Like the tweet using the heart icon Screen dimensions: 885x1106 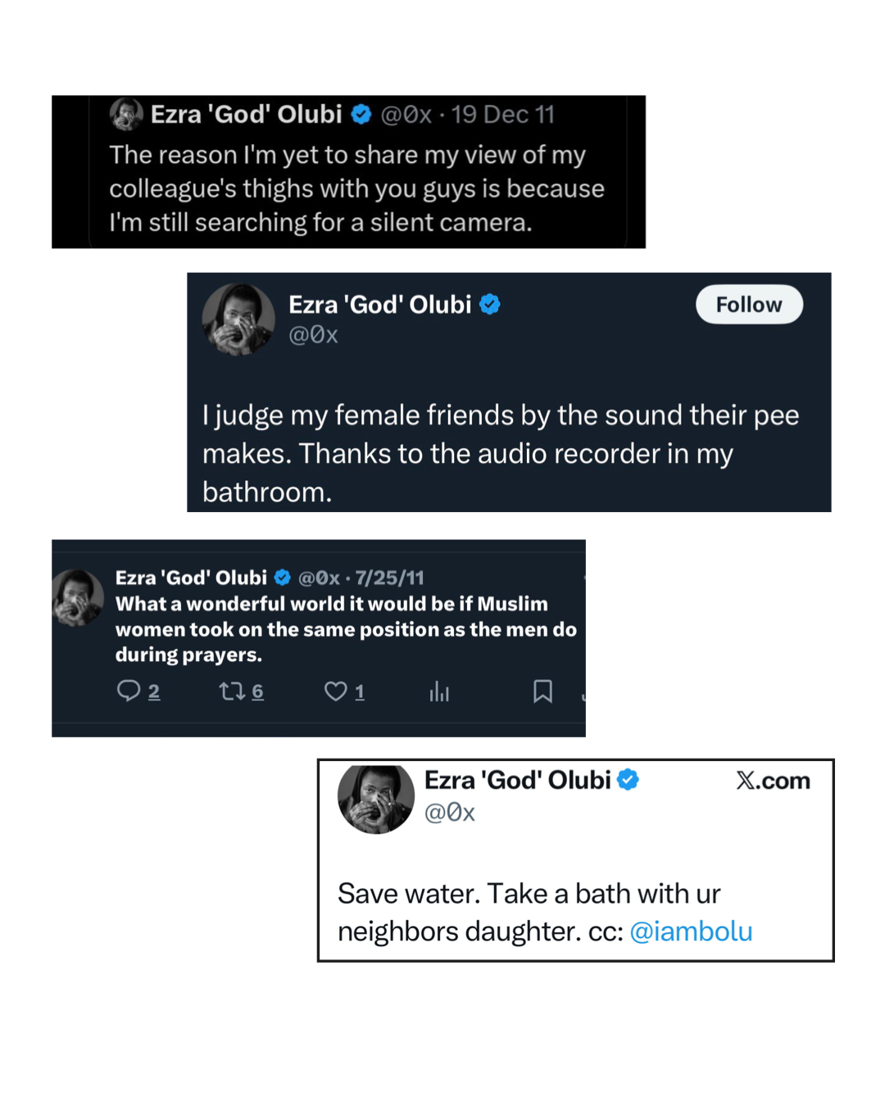[335, 691]
